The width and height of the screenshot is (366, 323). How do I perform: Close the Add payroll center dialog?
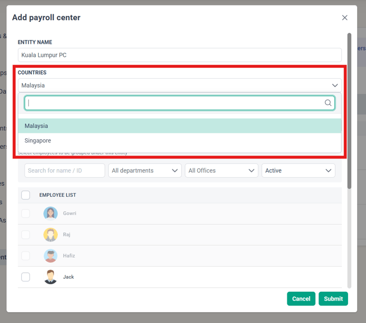pyautogui.click(x=345, y=17)
